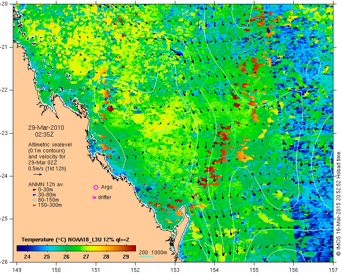Click the latitude axis label -25
342x274 pixels.
[x=4, y=219]
